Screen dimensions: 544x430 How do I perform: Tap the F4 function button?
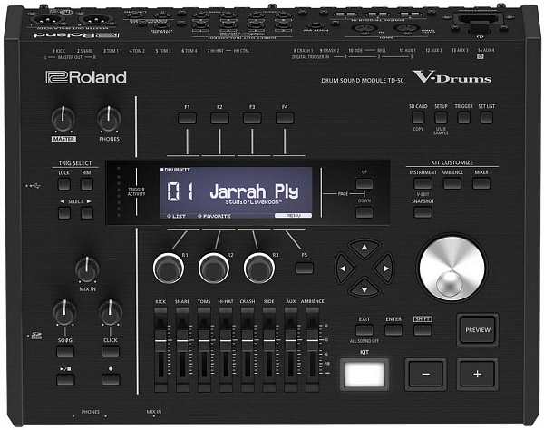pos(285,118)
